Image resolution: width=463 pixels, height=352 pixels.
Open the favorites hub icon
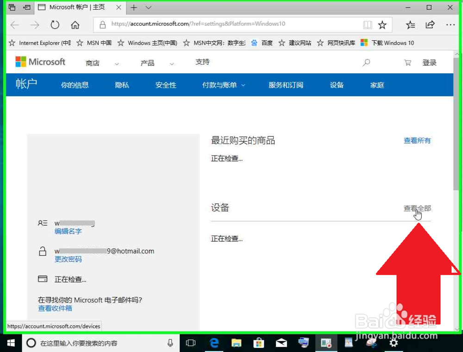coord(410,25)
